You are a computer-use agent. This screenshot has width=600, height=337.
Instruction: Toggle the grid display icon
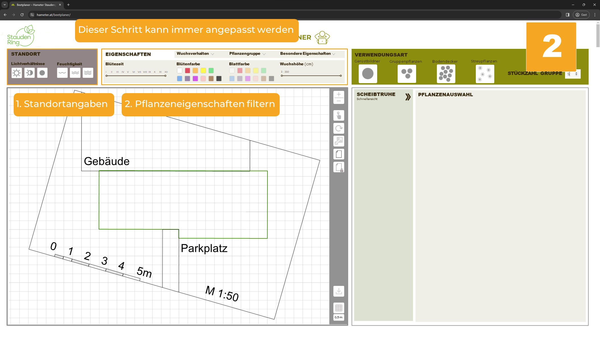(339, 308)
